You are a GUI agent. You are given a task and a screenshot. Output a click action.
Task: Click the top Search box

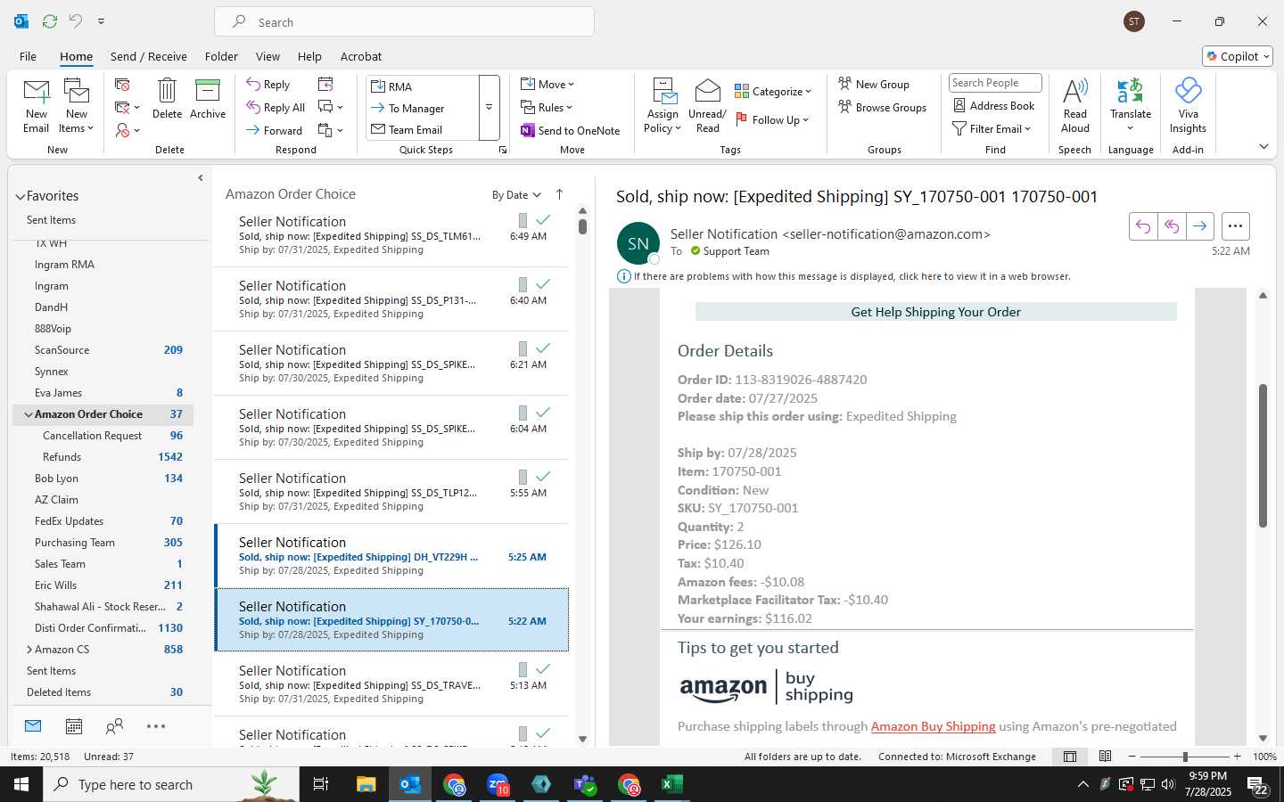point(404,22)
